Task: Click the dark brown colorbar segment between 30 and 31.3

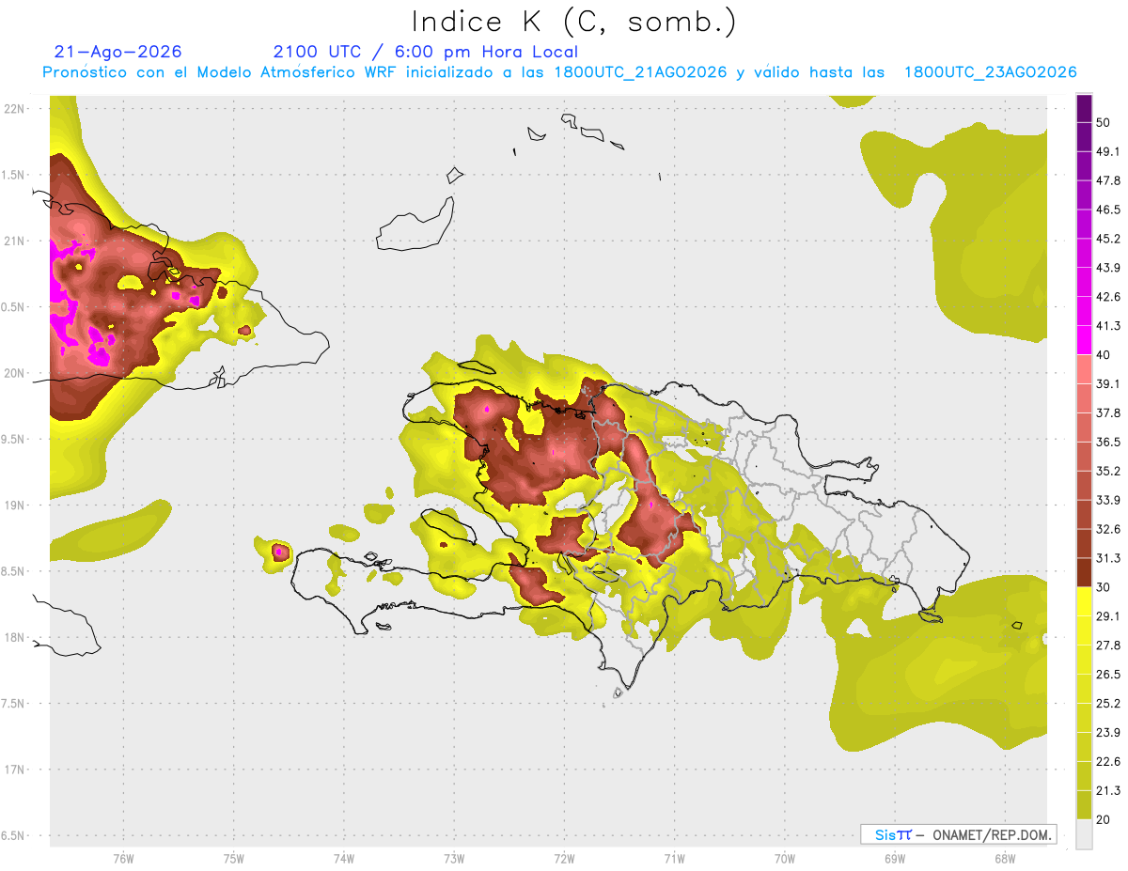Action: click(1085, 572)
